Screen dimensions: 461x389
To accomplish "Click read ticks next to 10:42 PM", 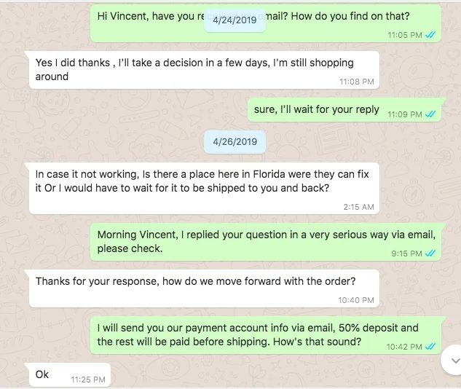I will [430, 347].
